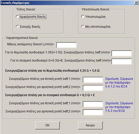Focus the Μήκος ανοίγματος δοκού L(mm) field
Image resolution: width=139 pixels, height=134 pixels.
[66, 45]
